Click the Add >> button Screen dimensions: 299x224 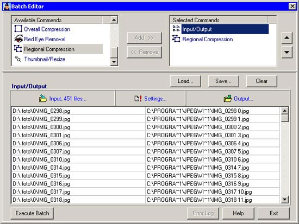(145, 38)
